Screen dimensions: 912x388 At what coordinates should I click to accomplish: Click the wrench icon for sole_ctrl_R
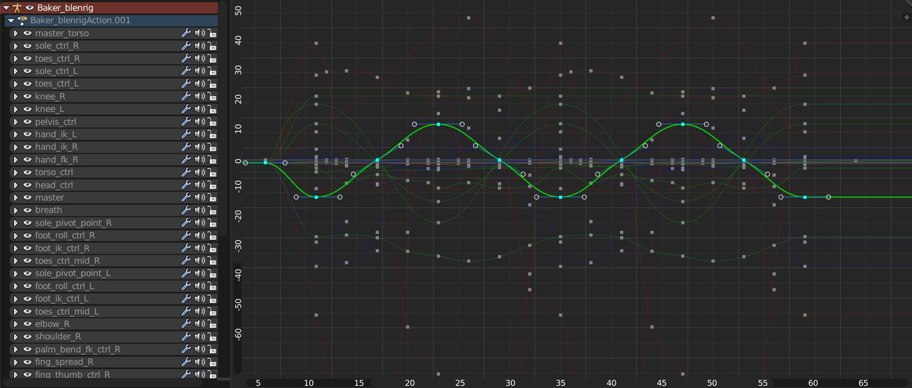(186, 46)
